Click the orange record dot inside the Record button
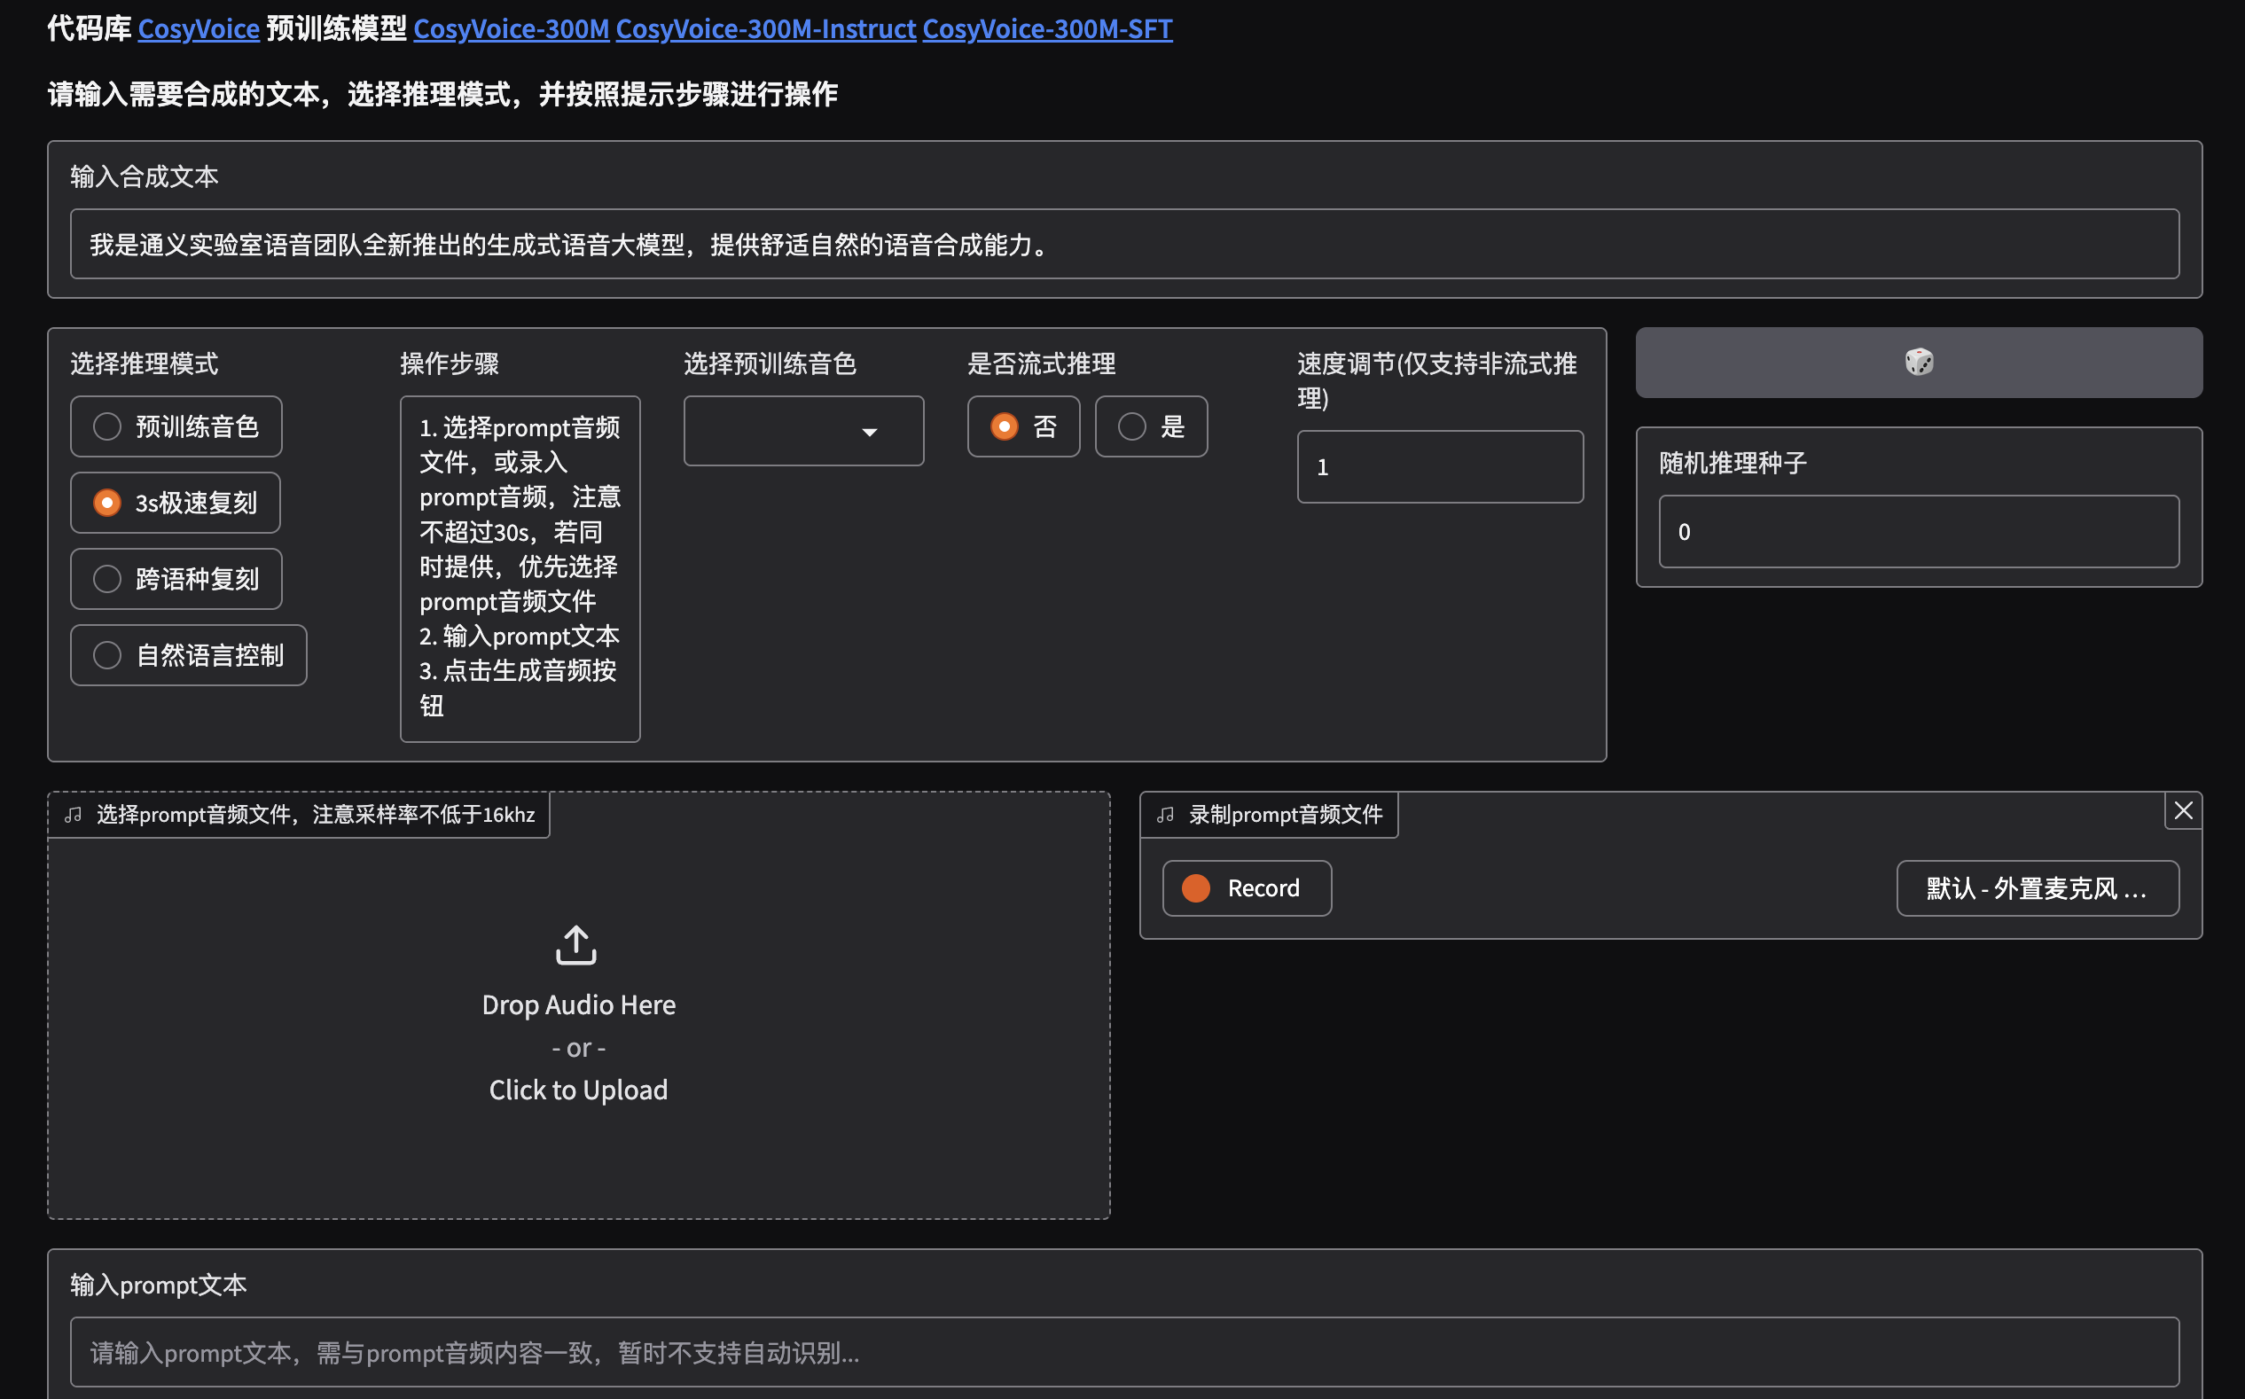2245x1399 pixels. coord(1194,887)
